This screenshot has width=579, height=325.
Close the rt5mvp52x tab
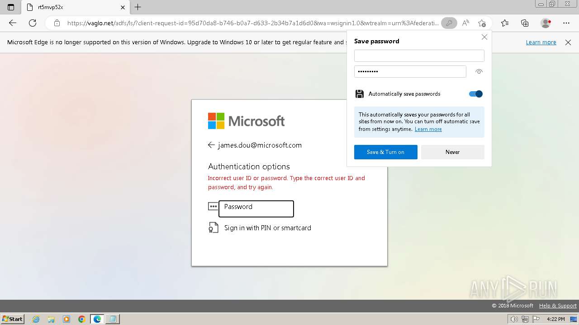(123, 7)
